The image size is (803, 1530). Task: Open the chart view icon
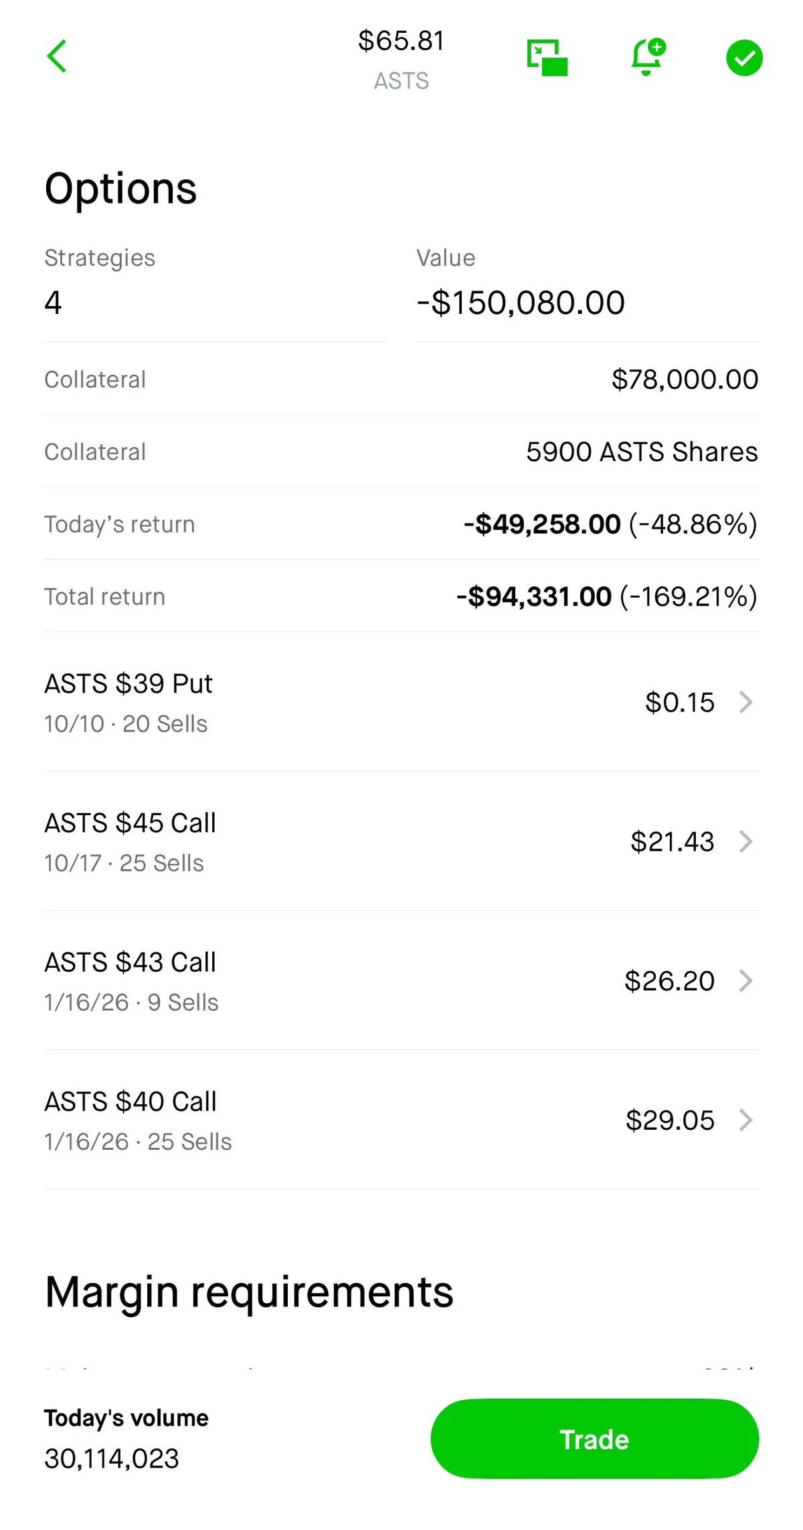(x=547, y=58)
